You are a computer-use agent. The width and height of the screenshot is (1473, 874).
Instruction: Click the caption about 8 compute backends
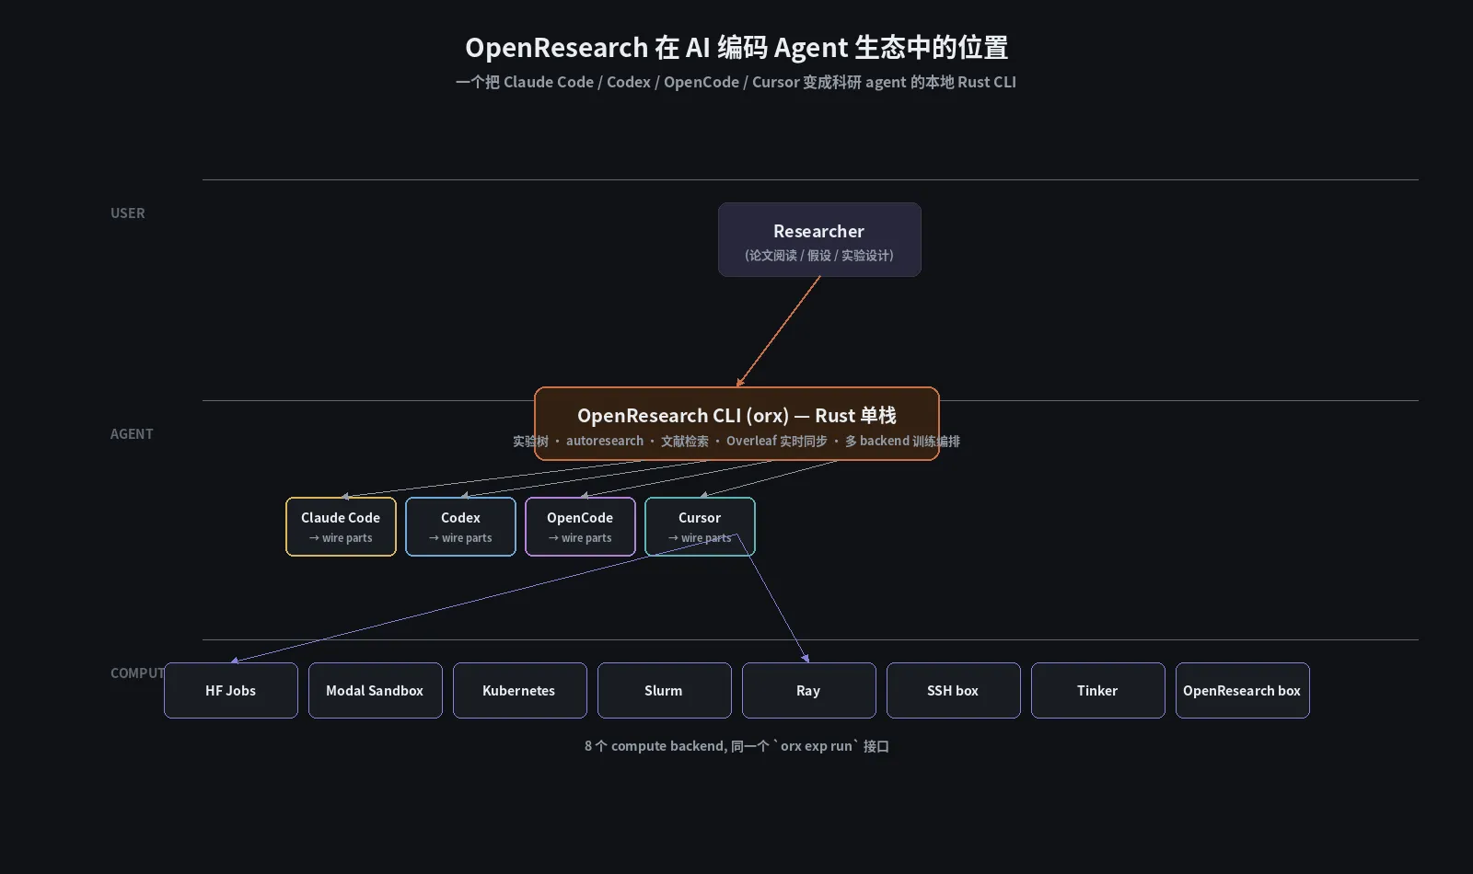click(736, 746)
